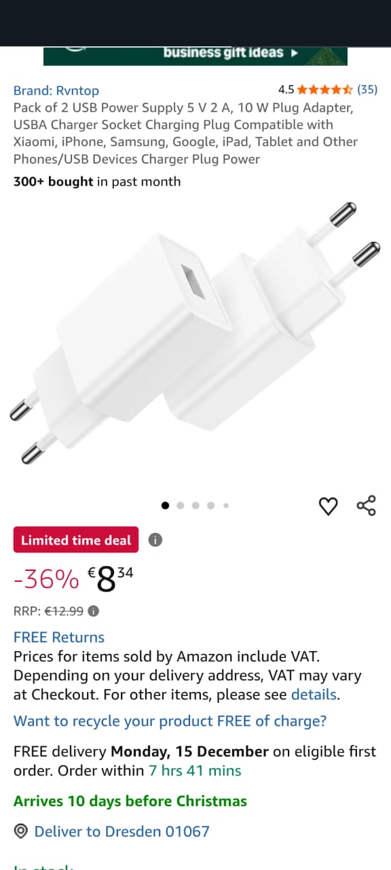Open USB charger product image

195,333
